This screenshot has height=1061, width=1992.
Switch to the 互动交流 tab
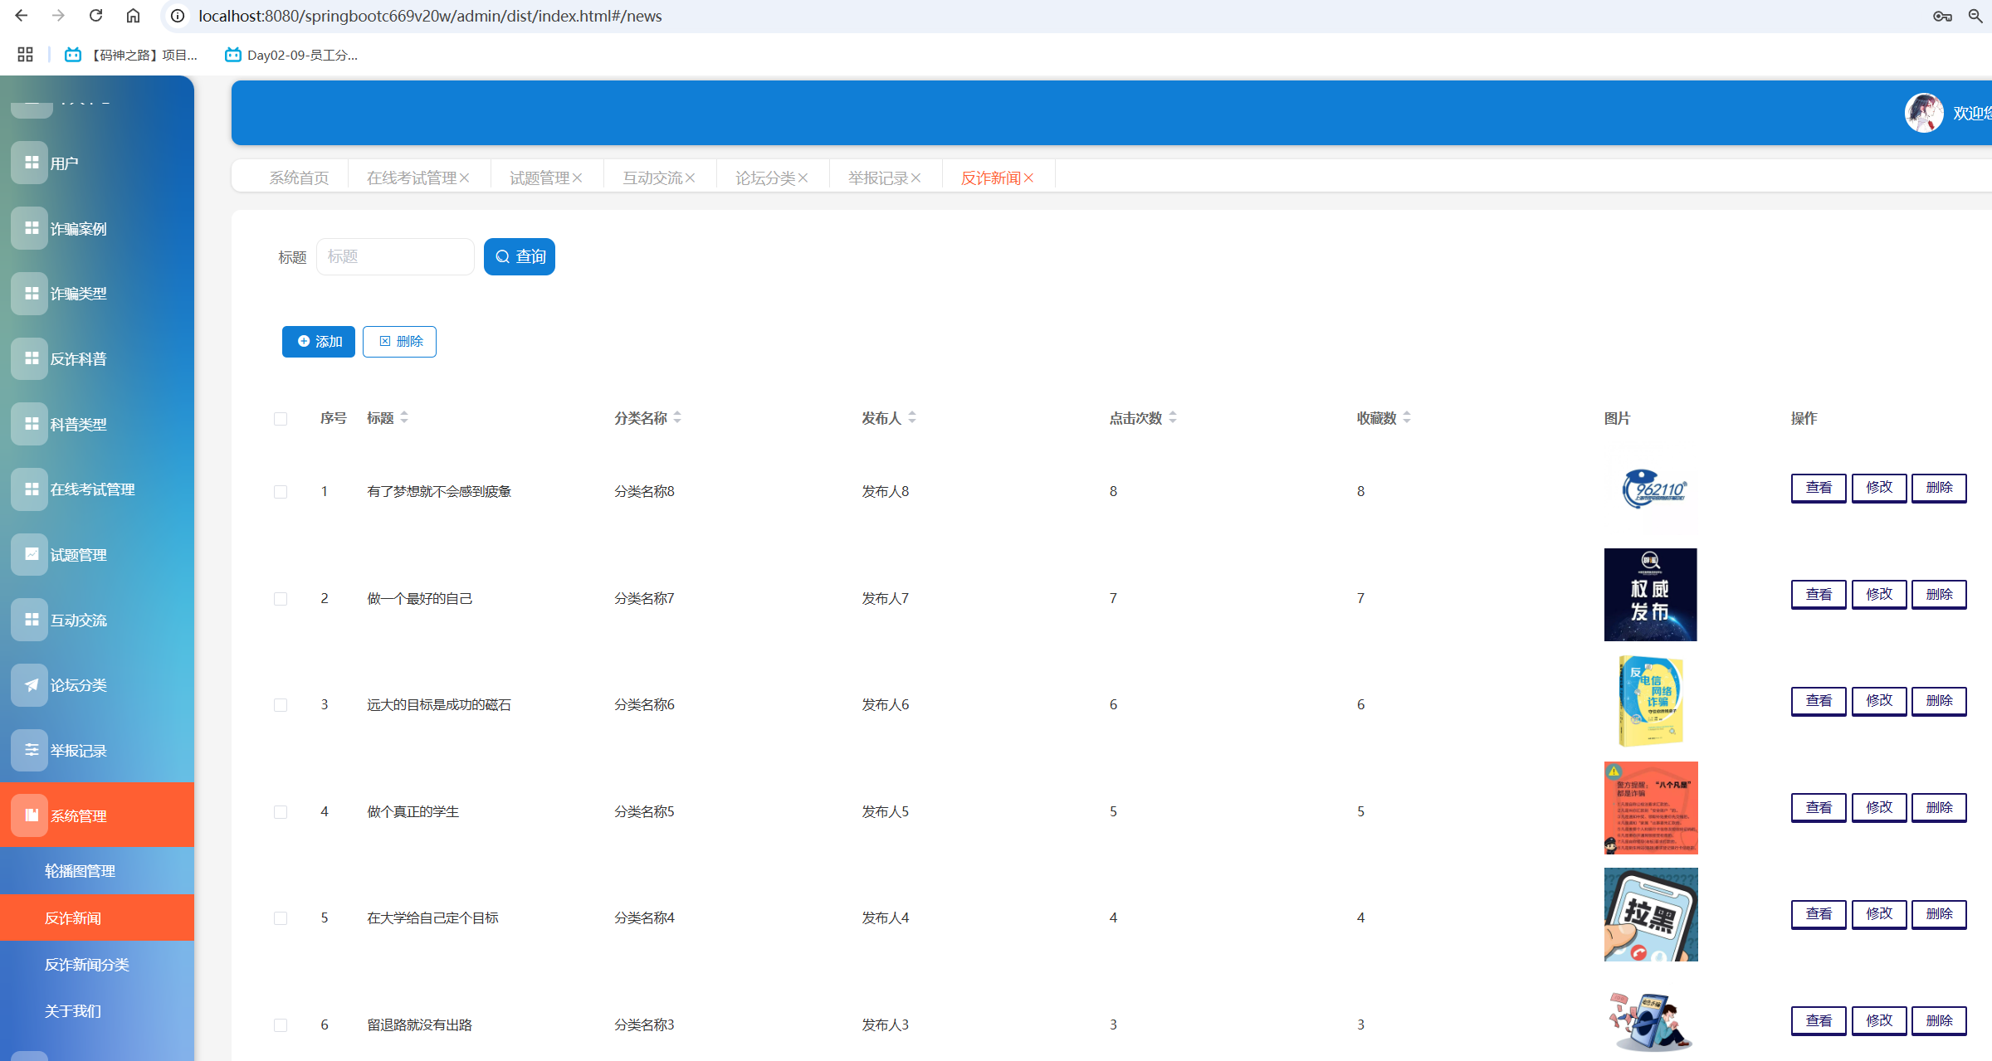652,178
